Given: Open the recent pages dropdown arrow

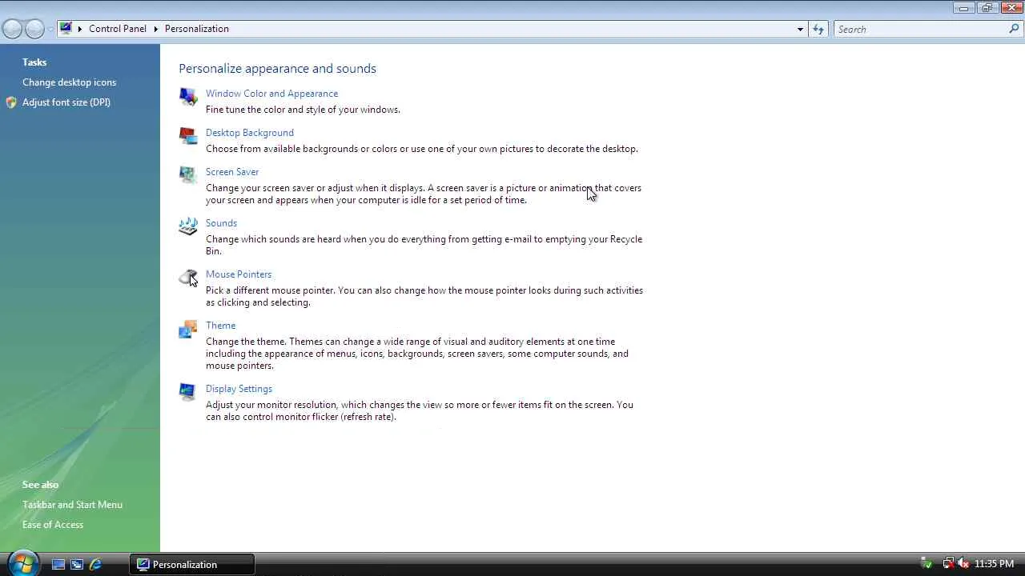Looking at the screenshot, I should tap(50, 29).
